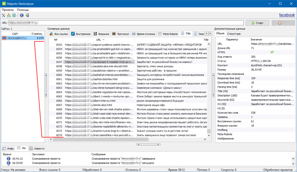Viewport: 297px width, 172px height.
Task: Open the Новости bottom tab
Action: coord(37,149)
